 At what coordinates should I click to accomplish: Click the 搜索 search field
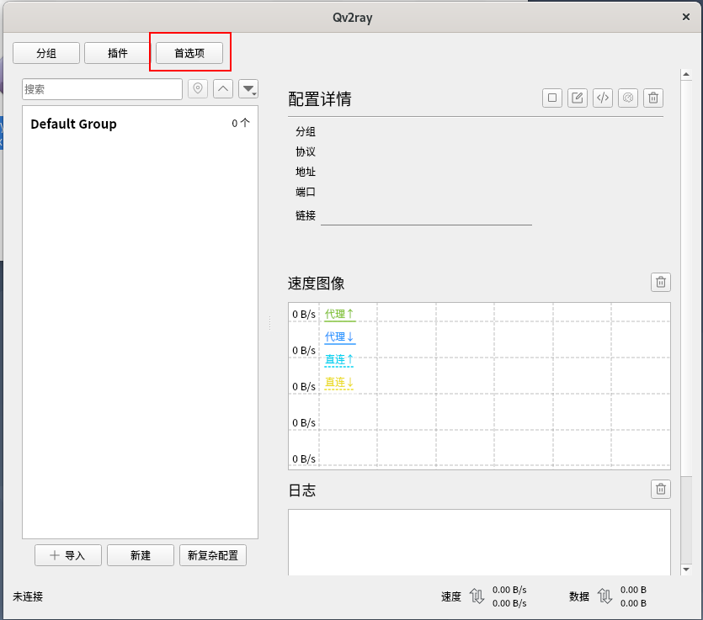coord(102,89)
